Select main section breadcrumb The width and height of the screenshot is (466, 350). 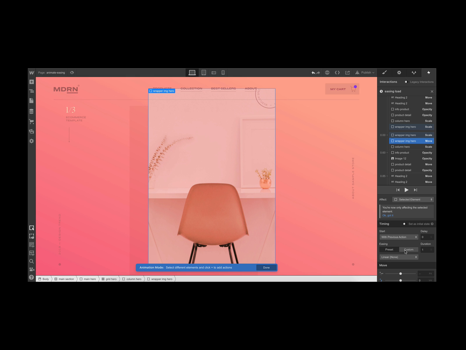(64, 279)
